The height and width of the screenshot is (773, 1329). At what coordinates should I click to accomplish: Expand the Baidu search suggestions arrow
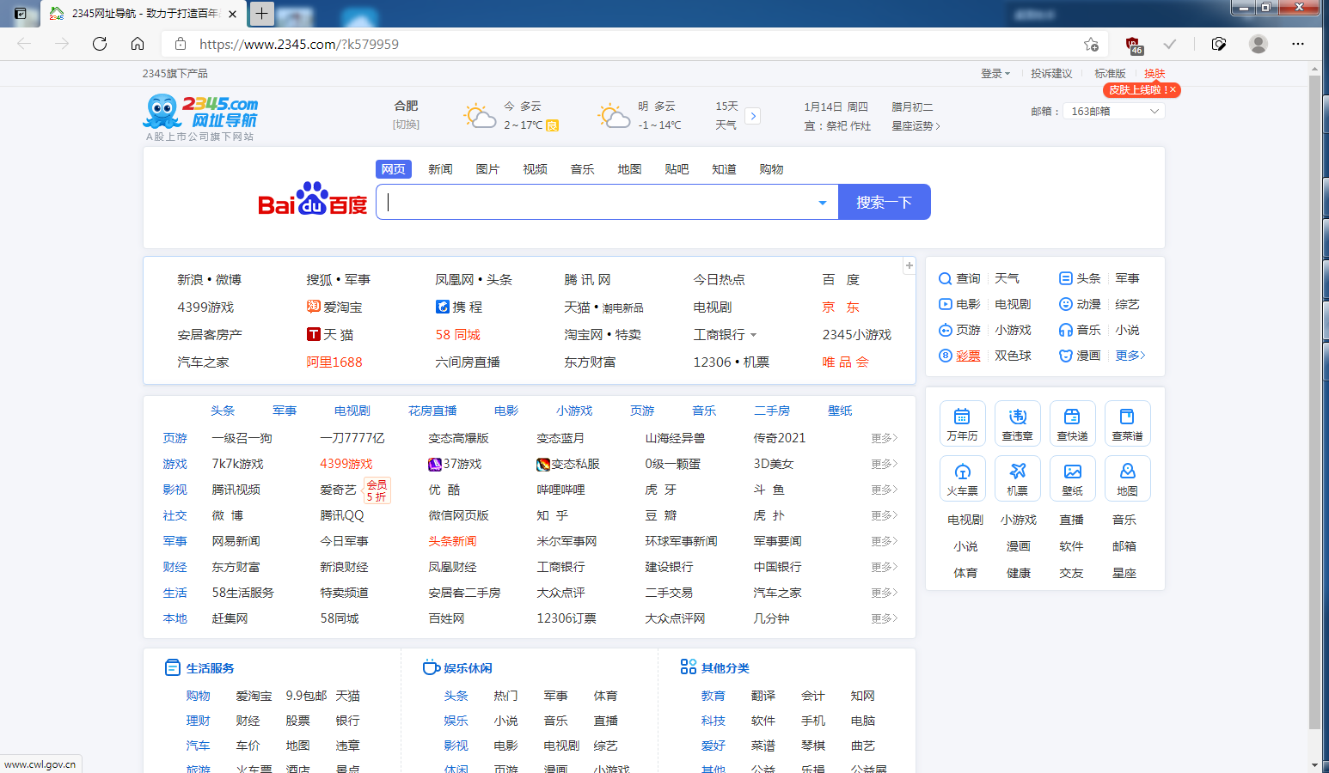823,203
